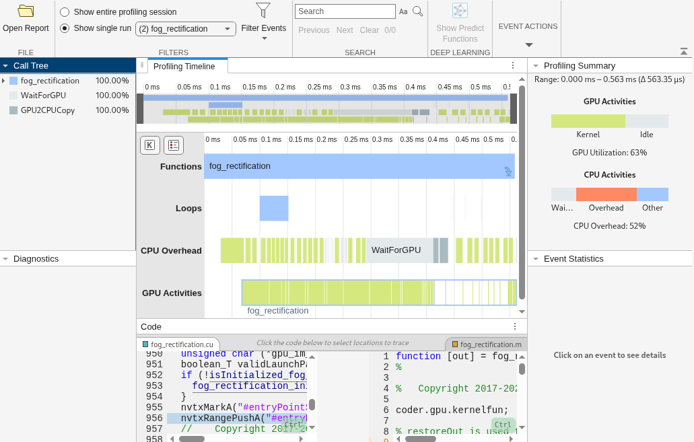
Task: Click the Filter Events funnel icon
Action: [263, 10]
